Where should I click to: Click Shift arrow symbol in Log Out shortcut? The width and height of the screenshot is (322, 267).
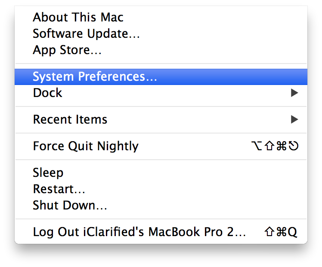269,232
